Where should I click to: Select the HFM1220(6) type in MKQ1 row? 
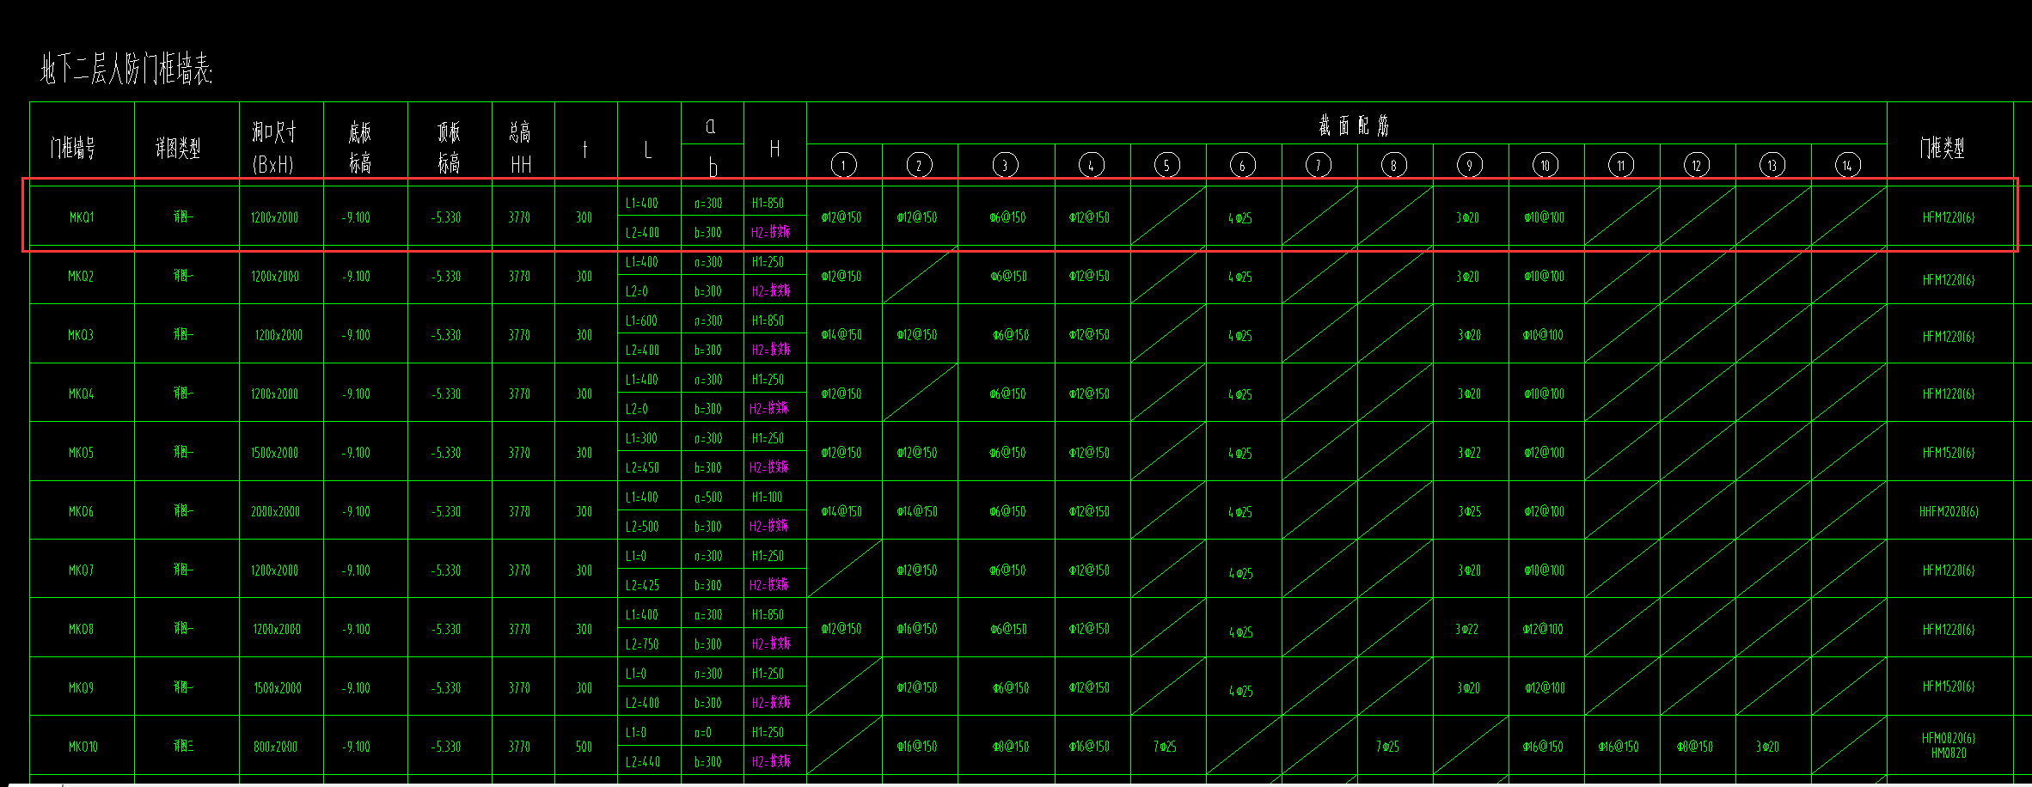(1949, 217)
